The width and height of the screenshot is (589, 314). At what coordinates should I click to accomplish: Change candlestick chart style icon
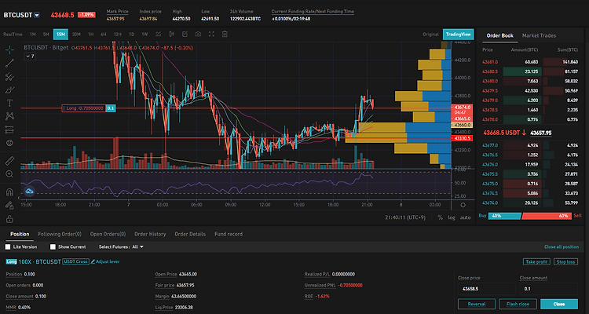(x=172, y=35)
